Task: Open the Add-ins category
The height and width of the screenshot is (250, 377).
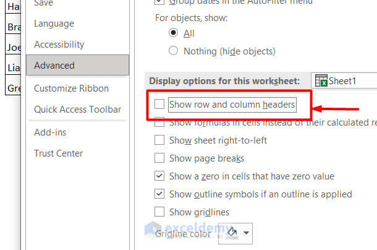Action: (x=50, y=132)
